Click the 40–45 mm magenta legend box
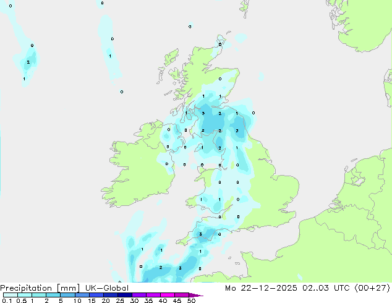The height and width of the screenshot is (303, 392). tap(168, 295)
